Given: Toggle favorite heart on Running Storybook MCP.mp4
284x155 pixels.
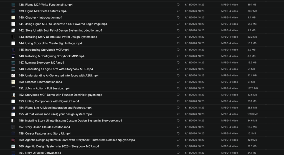Looking at the screenshot, I should (x=178, y=63).
